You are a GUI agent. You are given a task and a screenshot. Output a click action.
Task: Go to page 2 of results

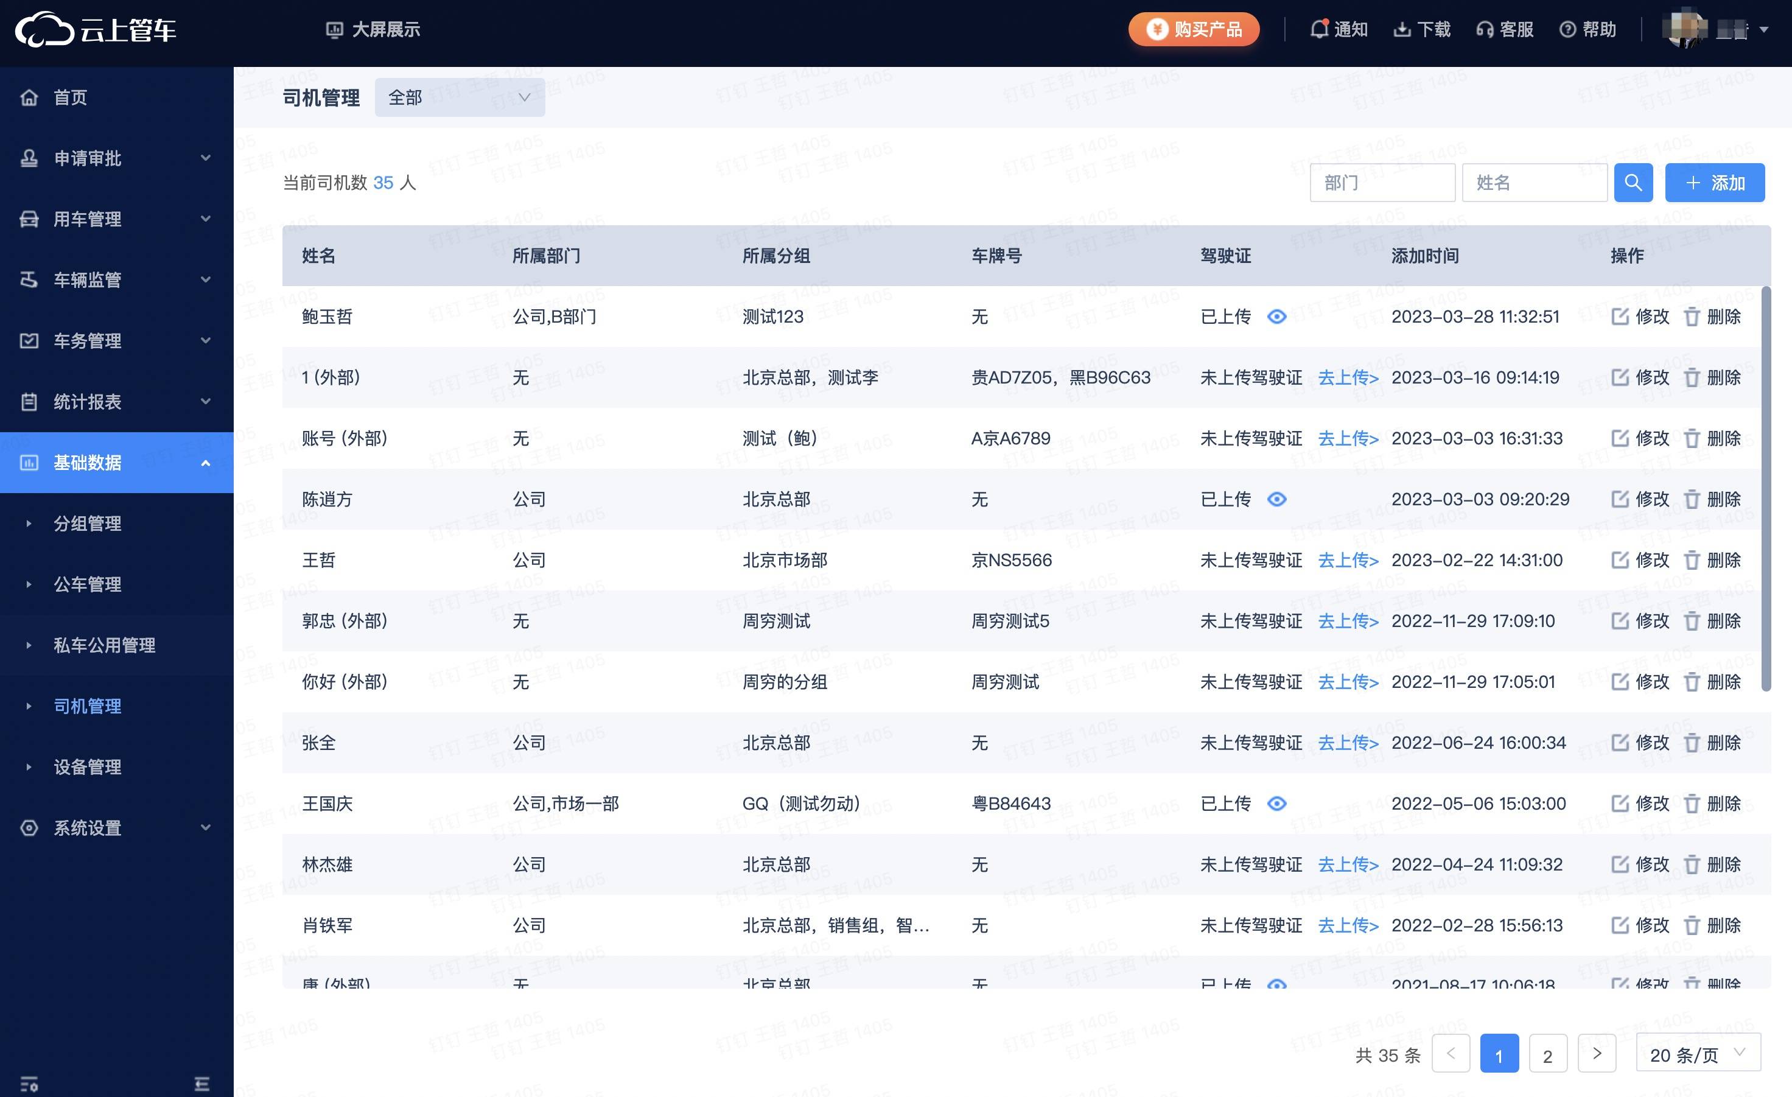[x=1548, y=1053]
